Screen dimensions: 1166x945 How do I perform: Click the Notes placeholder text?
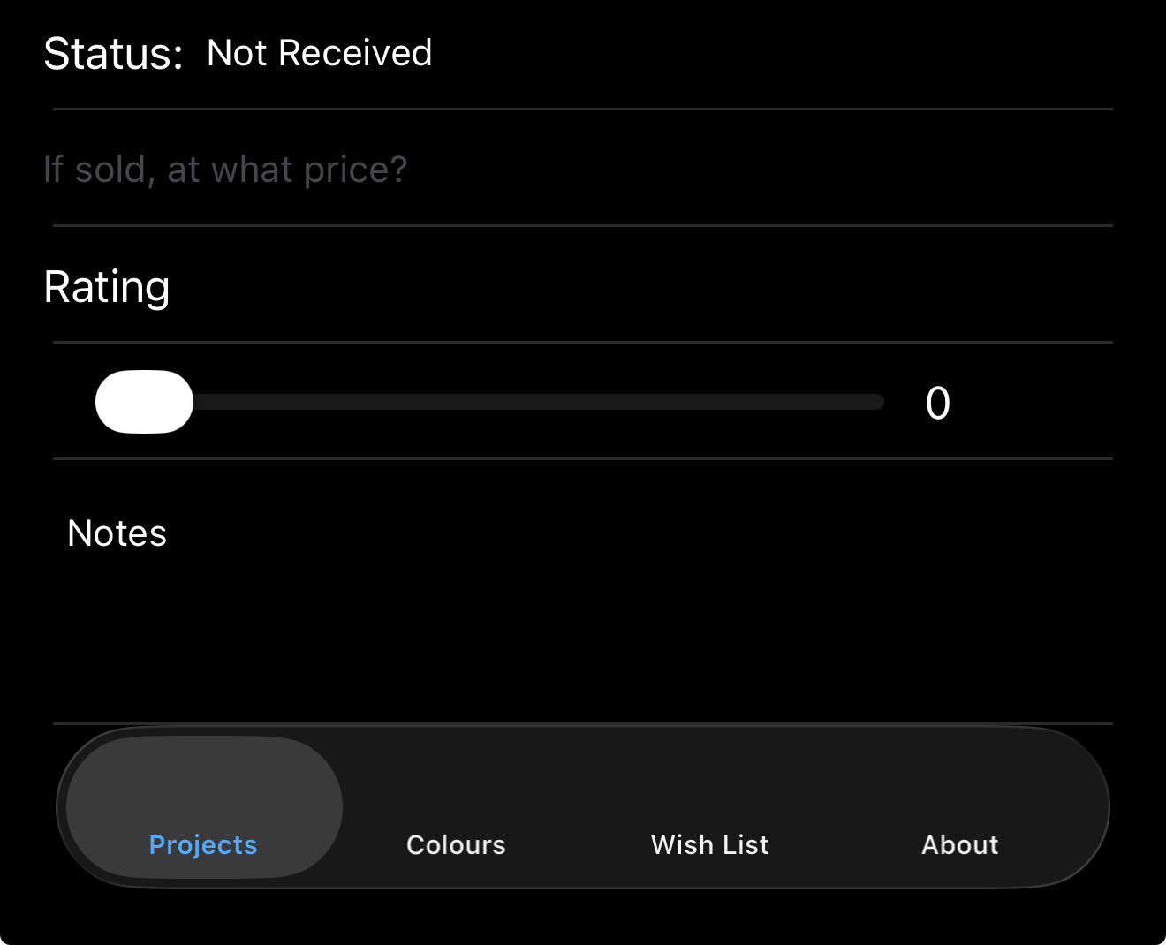[x=117, y=533]
